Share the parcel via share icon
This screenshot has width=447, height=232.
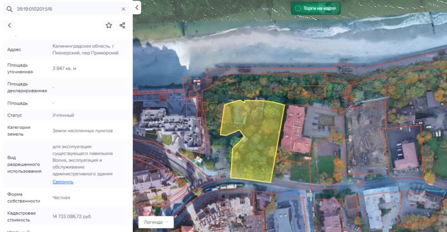[x=123, y=25]
